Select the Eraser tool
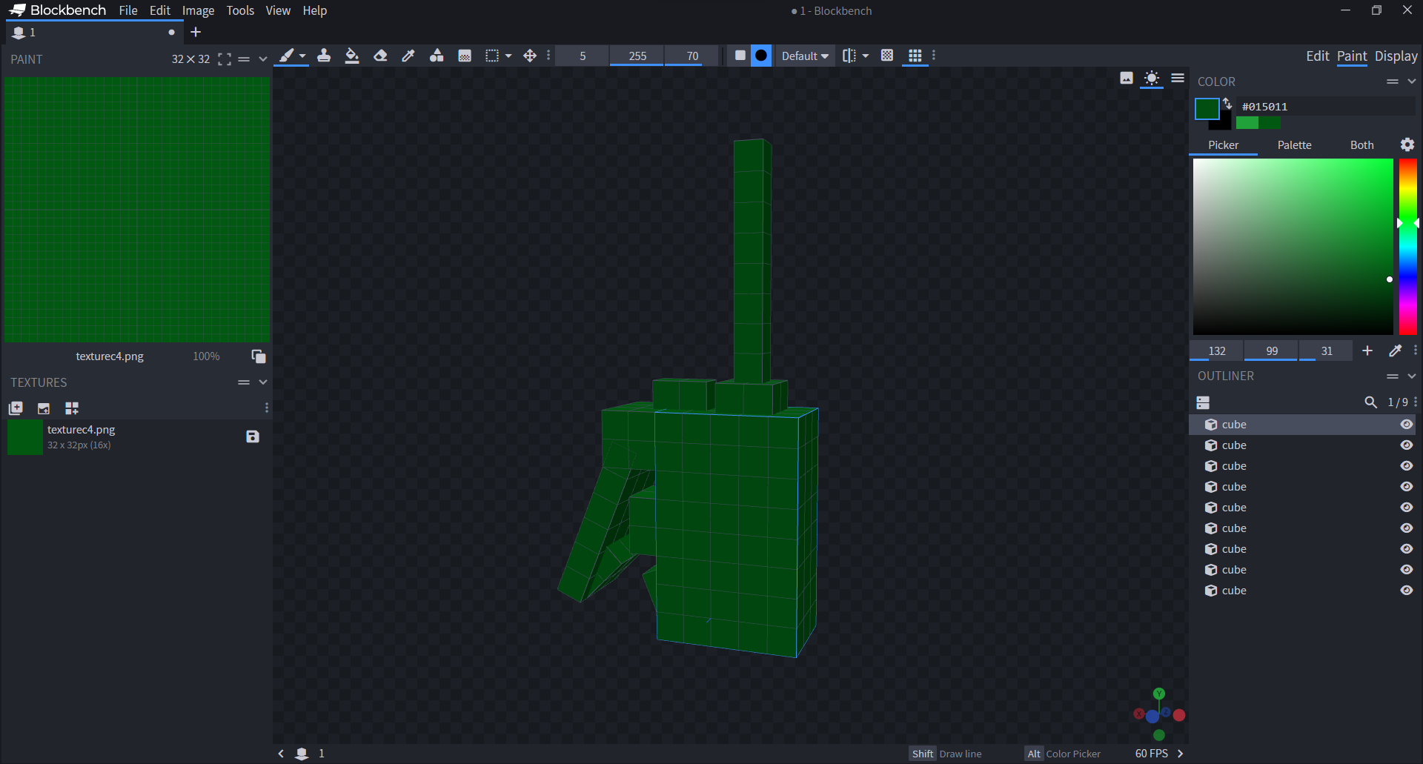 [380, 56]
